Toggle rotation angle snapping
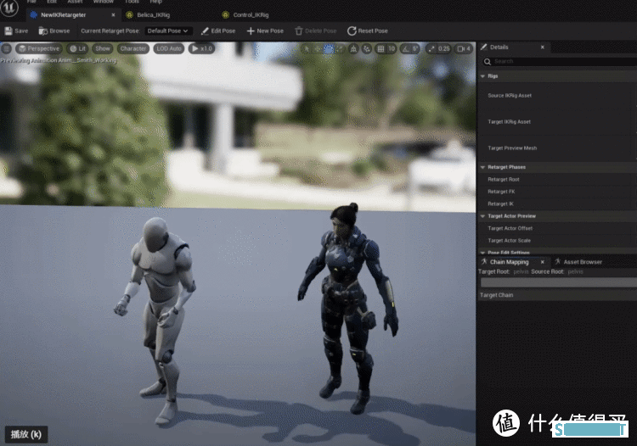Image resolution: width=637 pixels, height=446 pixels. coord(405,48)
